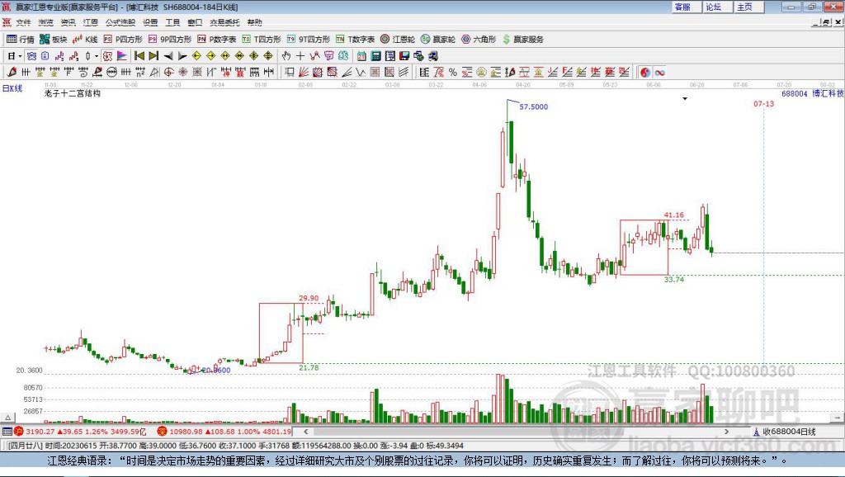Open the 浏览 menu

[x=46, y=22]
